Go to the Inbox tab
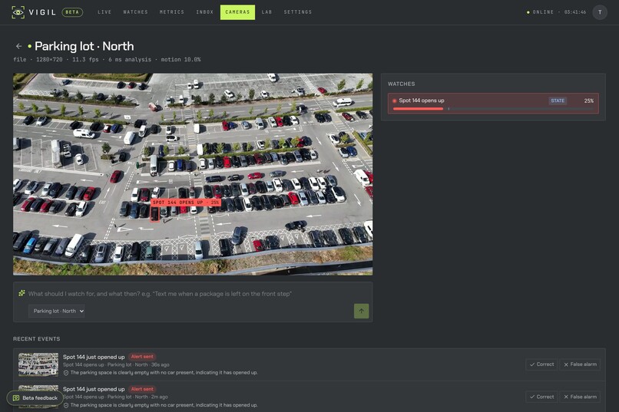This screenshot has width=619, height=412. (205, 12)
